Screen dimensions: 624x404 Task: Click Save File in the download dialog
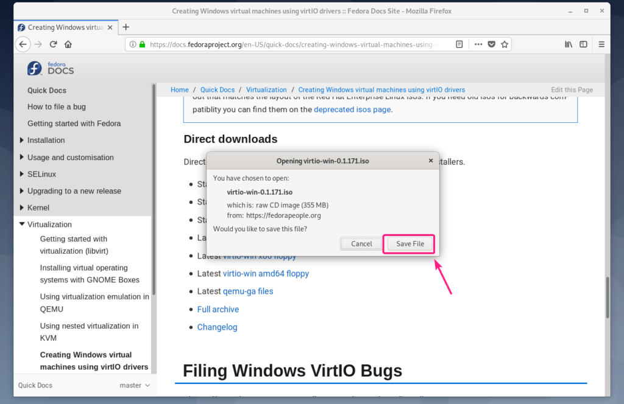tap(410, 243)
